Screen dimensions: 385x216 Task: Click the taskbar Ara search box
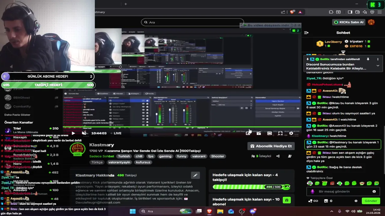click(165, 211)
